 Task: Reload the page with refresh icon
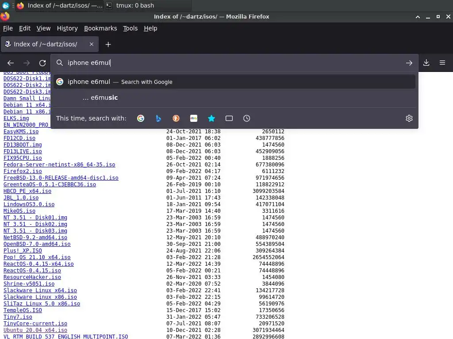tap(42, 63)
